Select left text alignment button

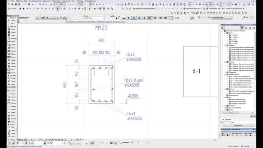150,18
